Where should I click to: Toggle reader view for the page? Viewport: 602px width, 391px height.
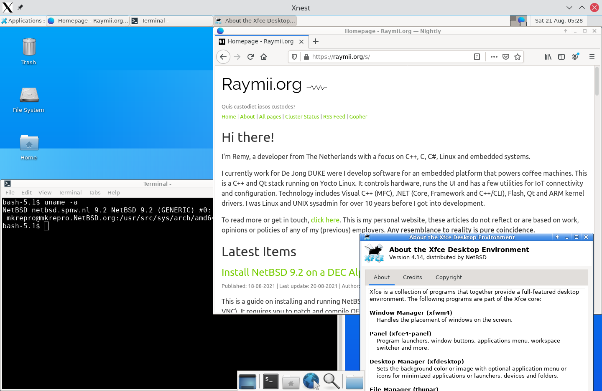(477, 57)
